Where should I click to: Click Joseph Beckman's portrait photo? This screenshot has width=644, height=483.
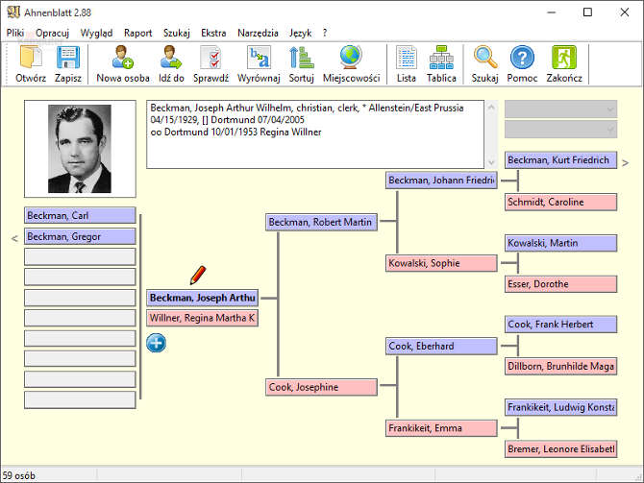tap(80, 149)
